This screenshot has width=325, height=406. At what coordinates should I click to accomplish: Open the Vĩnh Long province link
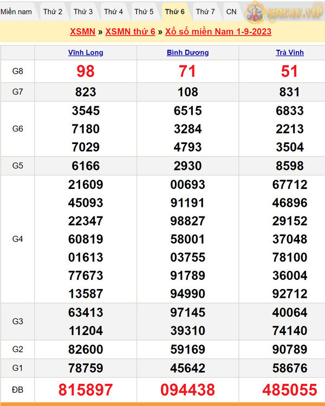(x=86, y=53)
